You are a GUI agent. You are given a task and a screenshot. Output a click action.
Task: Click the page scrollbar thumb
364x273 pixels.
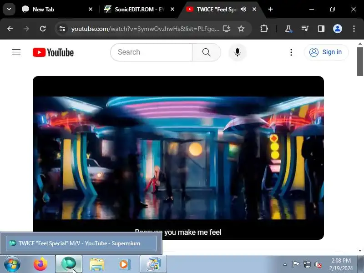(360, 61)
